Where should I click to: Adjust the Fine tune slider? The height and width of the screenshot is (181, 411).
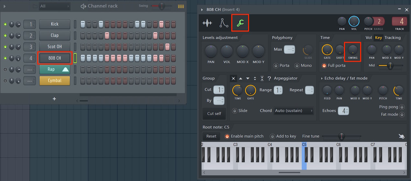(341, 136)
